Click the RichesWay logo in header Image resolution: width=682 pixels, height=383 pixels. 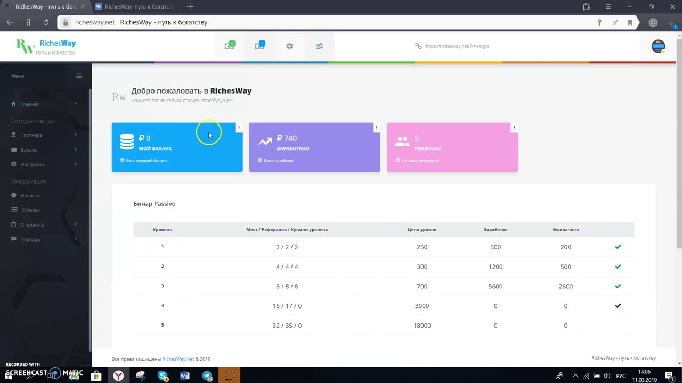(x=46, y=46)
